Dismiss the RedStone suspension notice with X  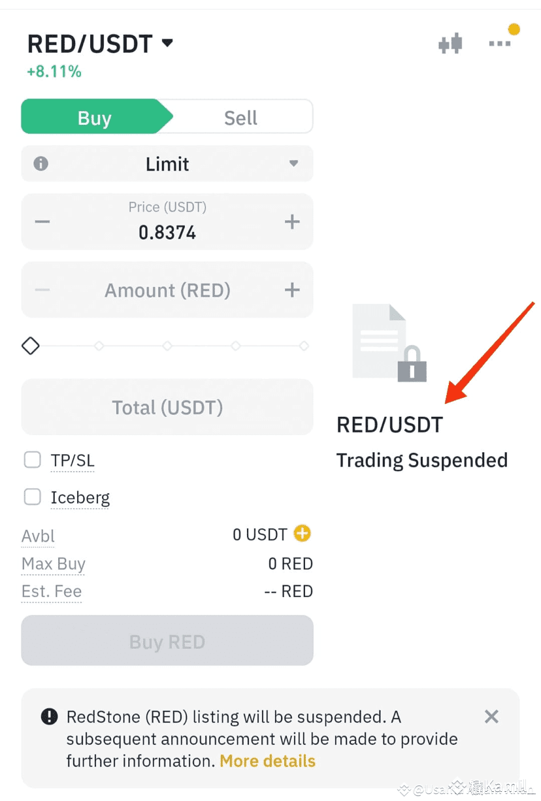pos(491,716)
